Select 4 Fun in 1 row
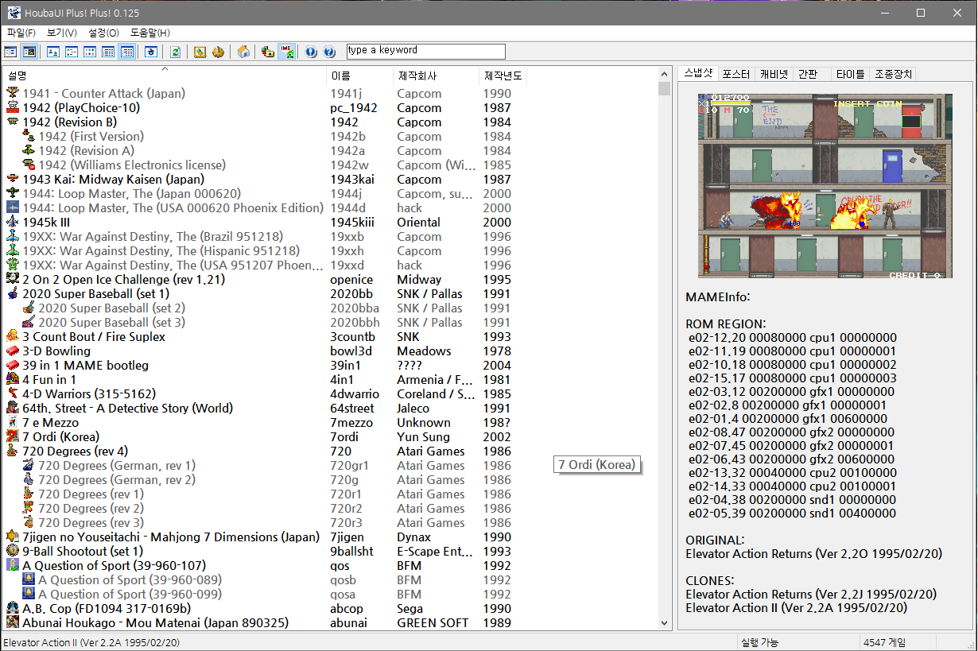Viewport: 978px width, 651px height. 265,380
